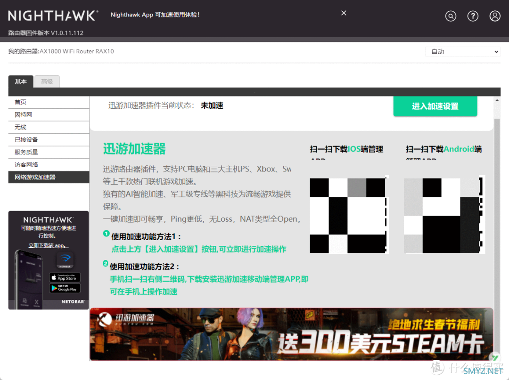This screenshot has width=509, height=380.
Task: Click the scrollbar up arrow
Action: [x=497, y=100]
